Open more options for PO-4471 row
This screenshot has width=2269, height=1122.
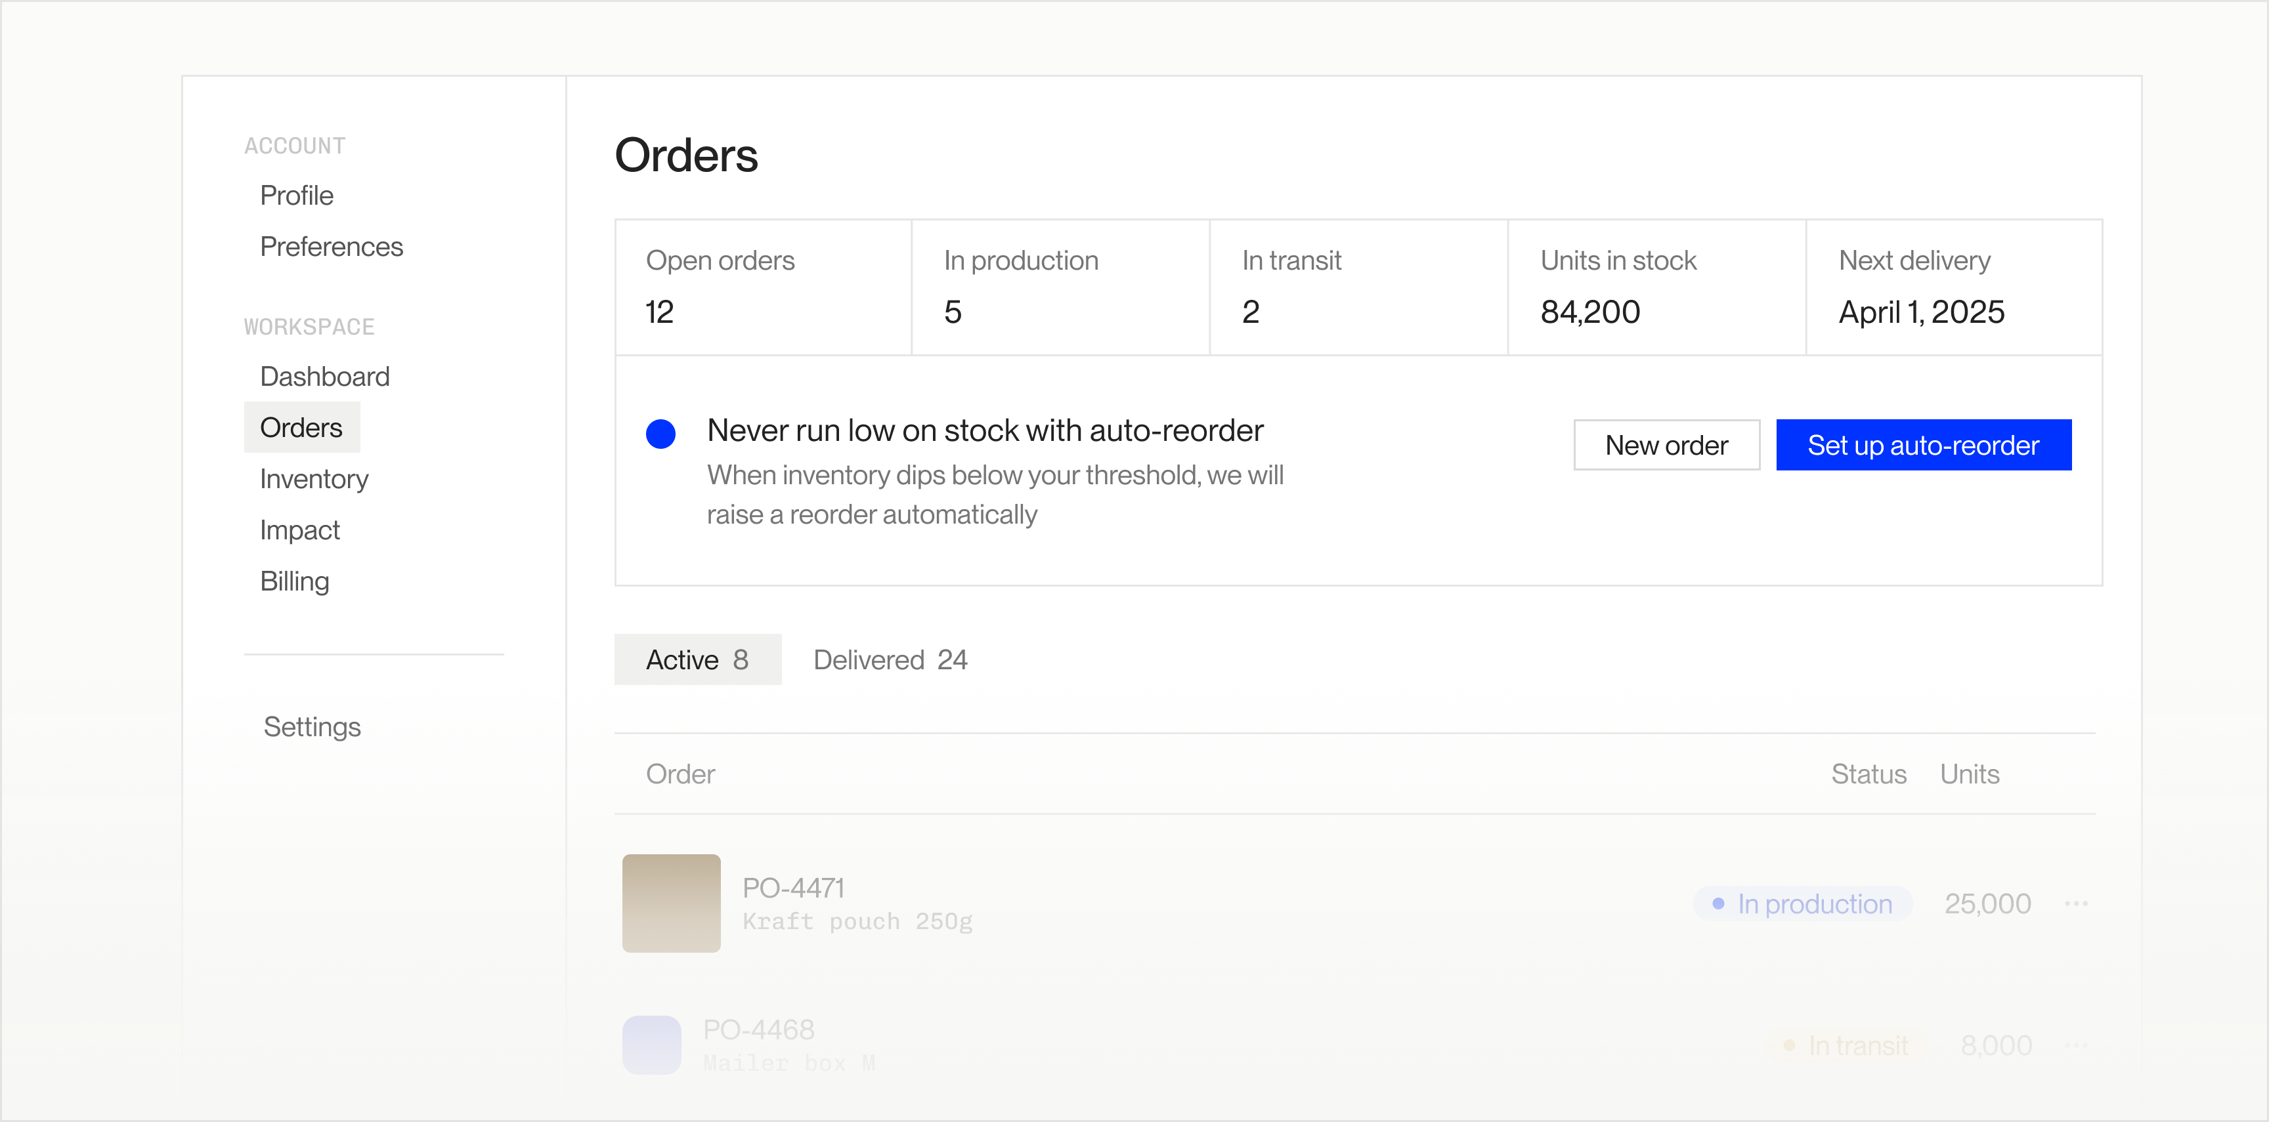[x=2076, y=904]
